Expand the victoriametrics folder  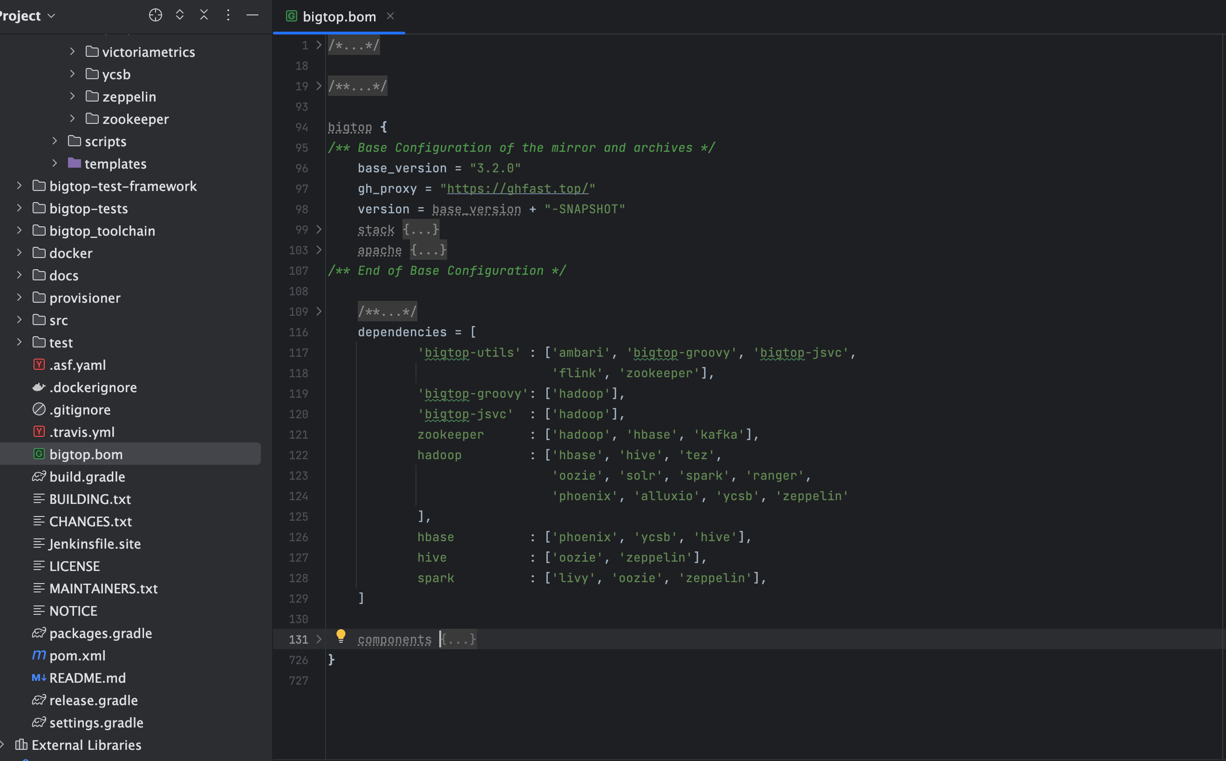(x=72, y=51)
